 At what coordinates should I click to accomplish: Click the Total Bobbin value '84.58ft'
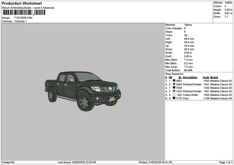point(188,70)
